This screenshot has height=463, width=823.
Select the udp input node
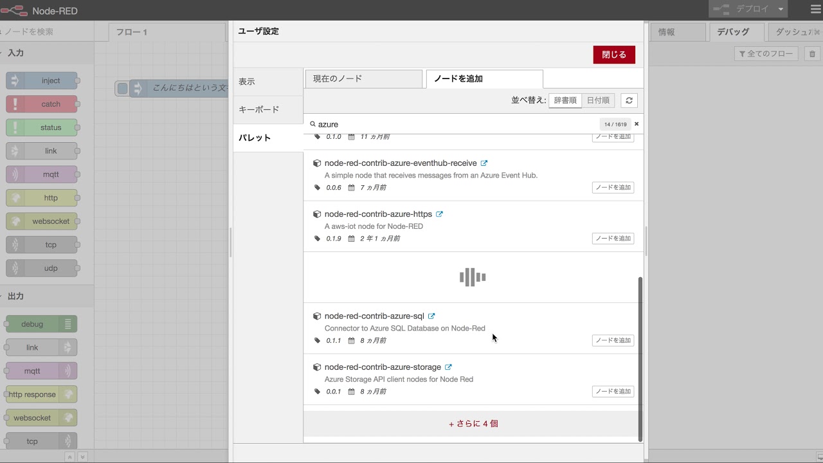pos(42,268)
